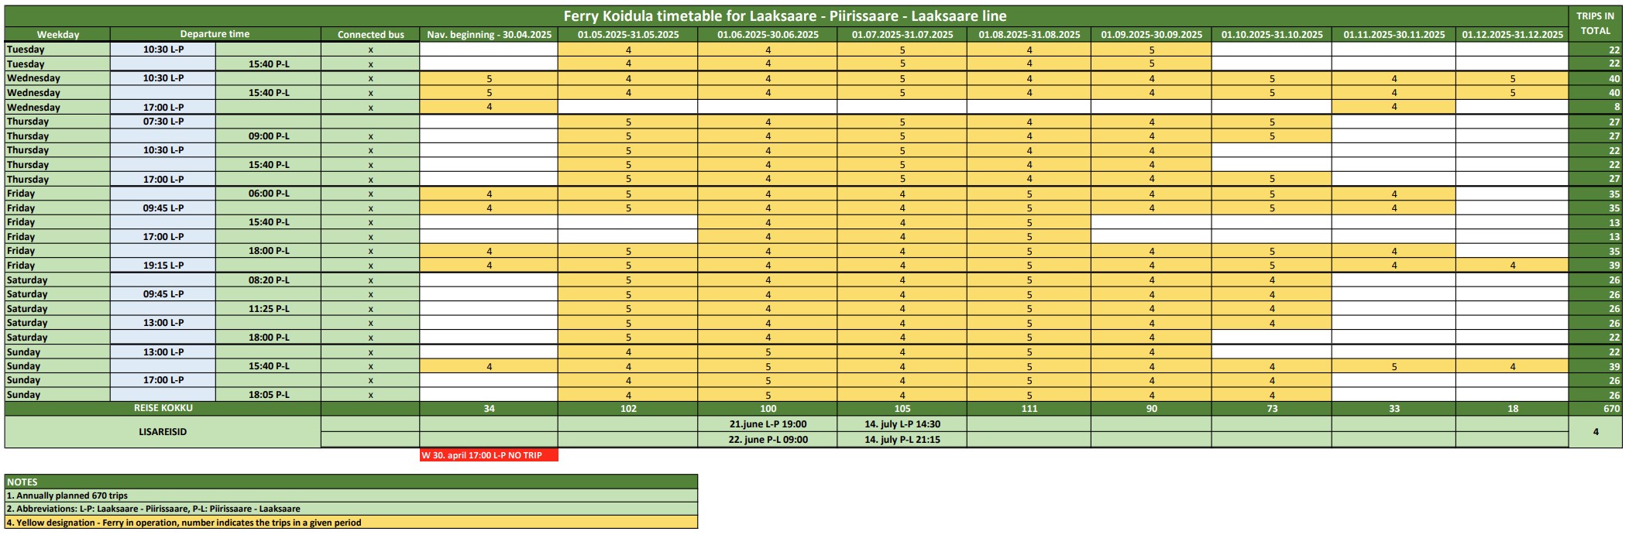Select the Thursday 09:00 P-L departure cell
This screenshot has height=535, width=1629.
click(268, 136)
